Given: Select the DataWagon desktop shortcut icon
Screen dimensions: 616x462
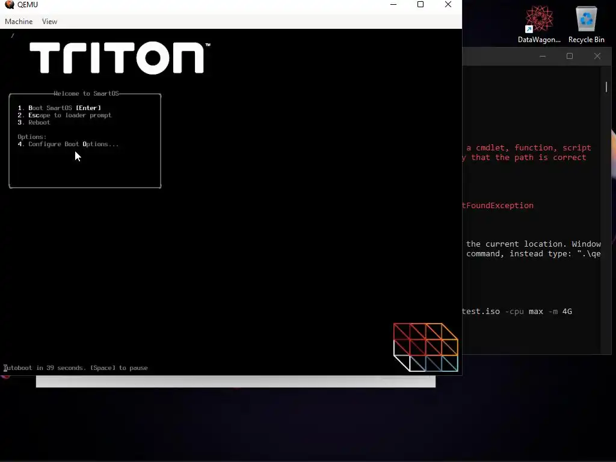Looking at the screenshot, I should pos(539,24).
